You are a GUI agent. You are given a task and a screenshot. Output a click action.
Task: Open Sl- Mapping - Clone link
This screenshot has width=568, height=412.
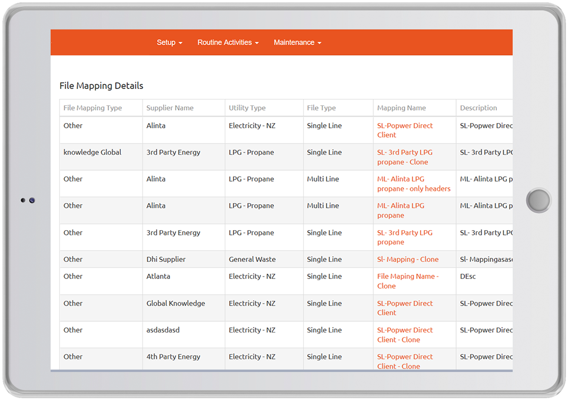click(407, 259)
